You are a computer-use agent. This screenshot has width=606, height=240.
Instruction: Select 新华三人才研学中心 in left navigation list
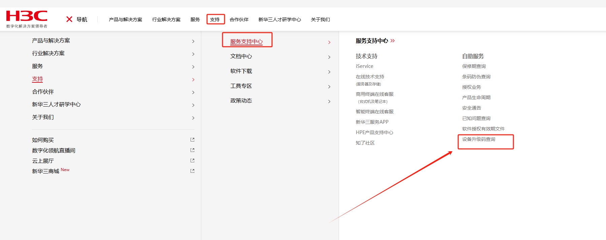[x=56, y=105]
